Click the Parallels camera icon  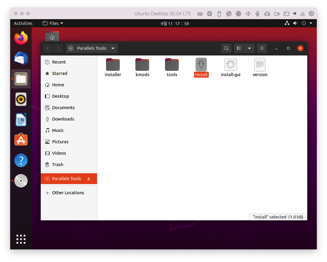tap(277, 14)
